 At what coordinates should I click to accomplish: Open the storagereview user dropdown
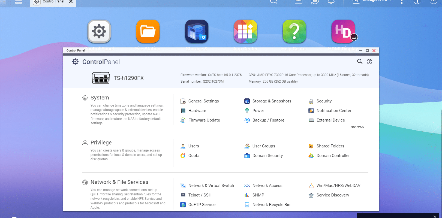click(x=372, y=1)
